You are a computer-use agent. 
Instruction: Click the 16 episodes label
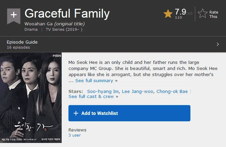(18, 47)
